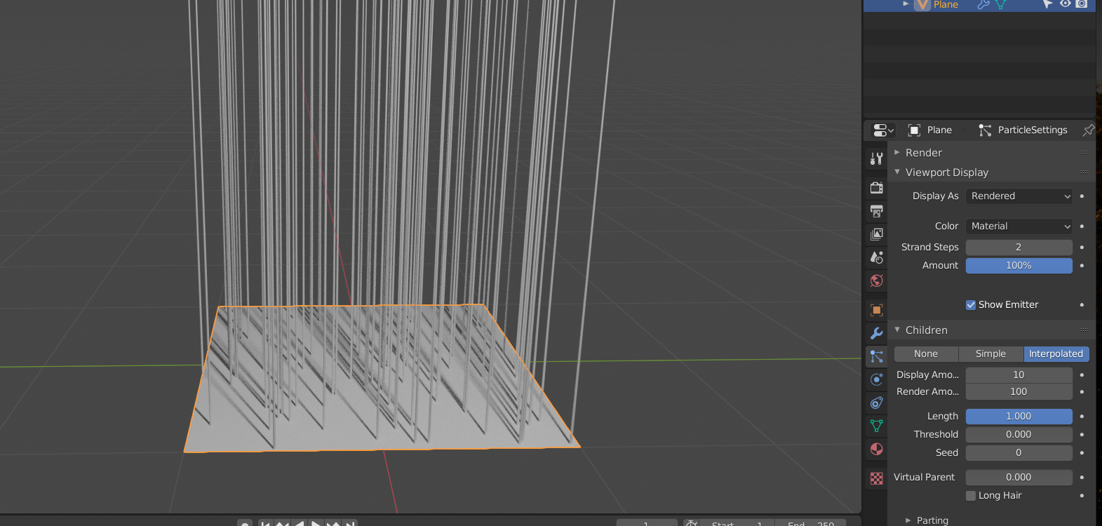Collapse the Children panel
The height and width of the screenshot is (526, 1102).
click(x=897, y=330)
